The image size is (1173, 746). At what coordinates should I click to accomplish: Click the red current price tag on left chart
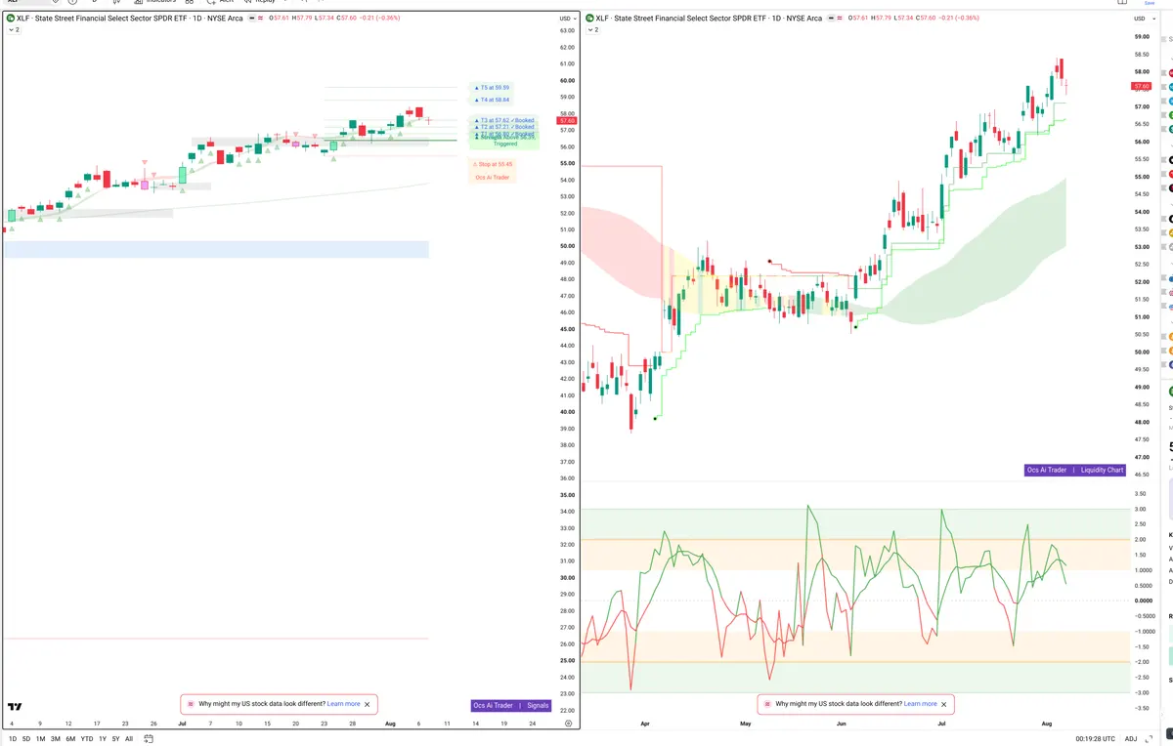[x=568, y=121]
